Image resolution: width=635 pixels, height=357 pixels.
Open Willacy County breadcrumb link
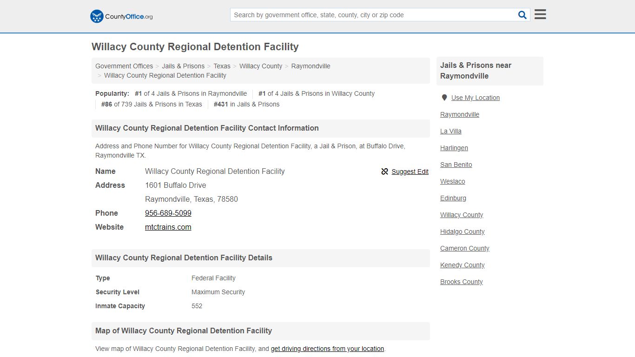[261, 66]
